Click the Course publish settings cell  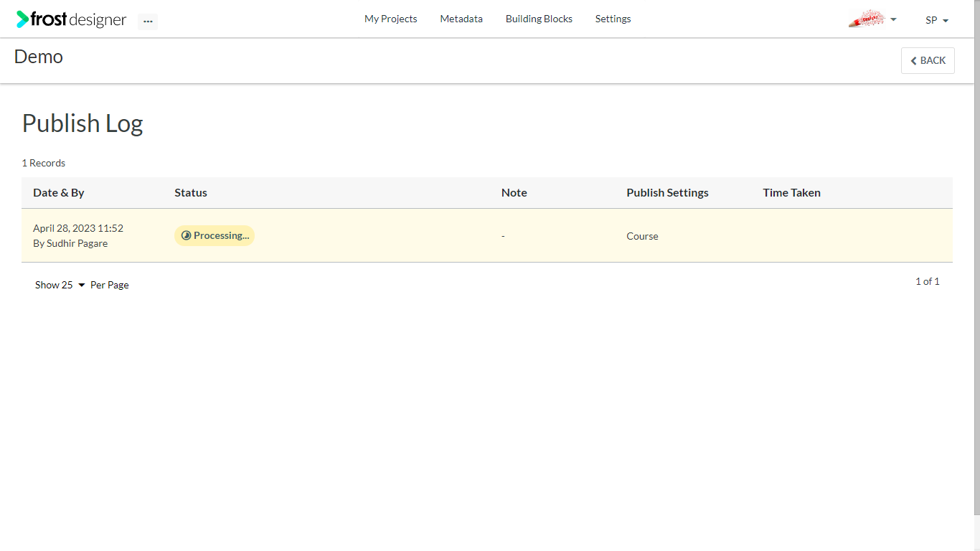point(642,236)
